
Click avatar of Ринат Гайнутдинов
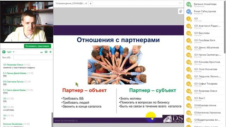click(189, 12)
